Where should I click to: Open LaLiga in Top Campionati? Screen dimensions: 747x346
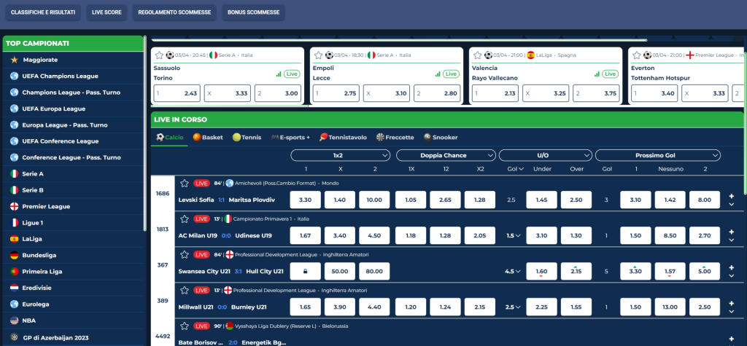pyautogui.click(x=74, y=238)
